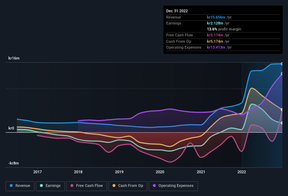
Task: Click the Dec 31 2022 tooltip date
Action: 177,11
